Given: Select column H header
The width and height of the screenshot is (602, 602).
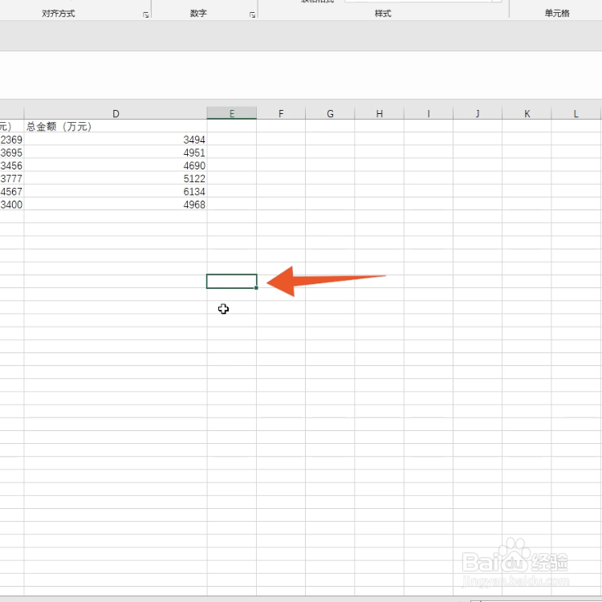Looking at the screenshot, I should click(380, 113).
